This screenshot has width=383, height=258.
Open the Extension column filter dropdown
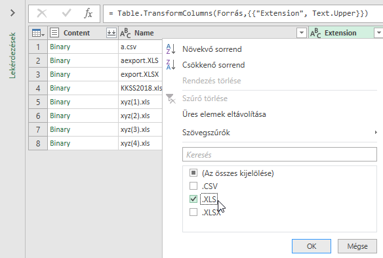(x=378, y=33)
